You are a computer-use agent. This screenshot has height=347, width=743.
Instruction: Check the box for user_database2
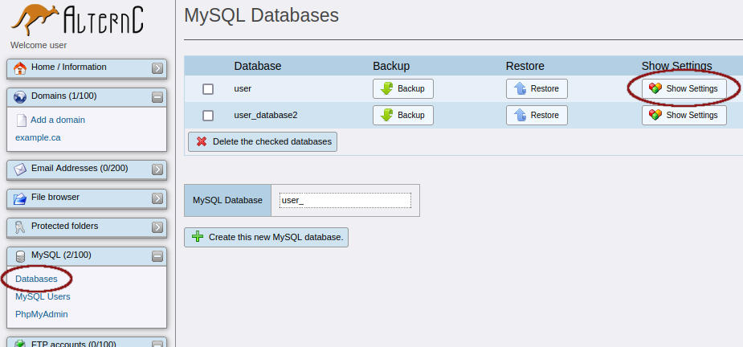pyautogui.click(x=208, y=115)
